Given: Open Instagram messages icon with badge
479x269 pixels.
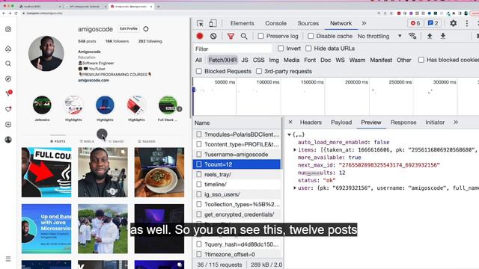Looking at the screenshot, I should [x=8, y=93].
